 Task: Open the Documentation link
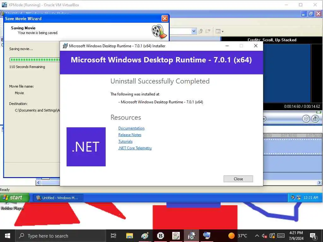tap(131, 128)
